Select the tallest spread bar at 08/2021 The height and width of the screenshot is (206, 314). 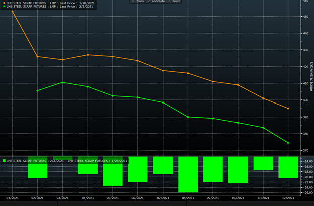click(x=188, y=174)
